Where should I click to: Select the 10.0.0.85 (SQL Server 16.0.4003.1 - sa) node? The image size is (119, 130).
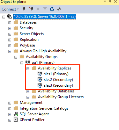point(45,17)
